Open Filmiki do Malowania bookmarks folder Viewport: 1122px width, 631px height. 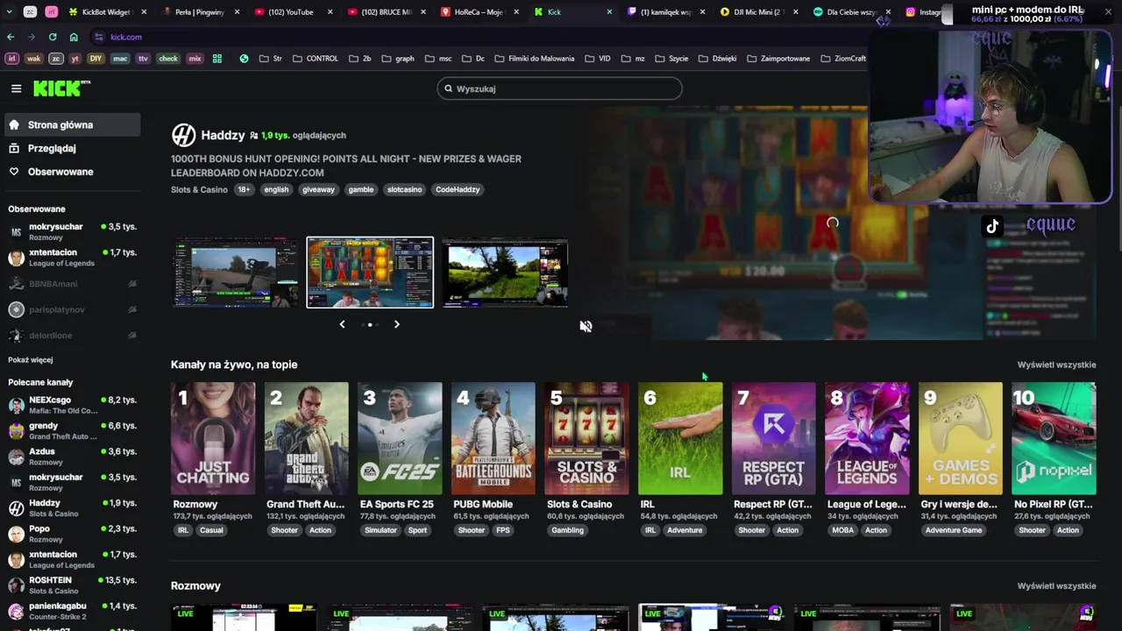(x=535, y=59)
